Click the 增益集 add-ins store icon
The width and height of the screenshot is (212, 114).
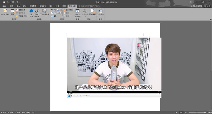coord(31,12)
